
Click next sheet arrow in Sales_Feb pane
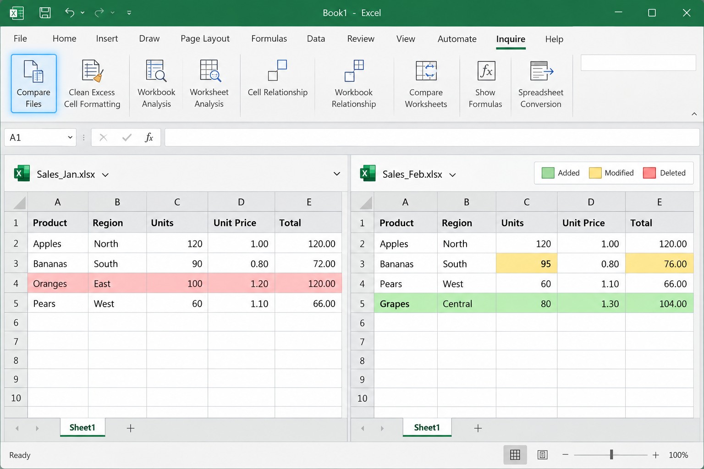coord(382,428)
